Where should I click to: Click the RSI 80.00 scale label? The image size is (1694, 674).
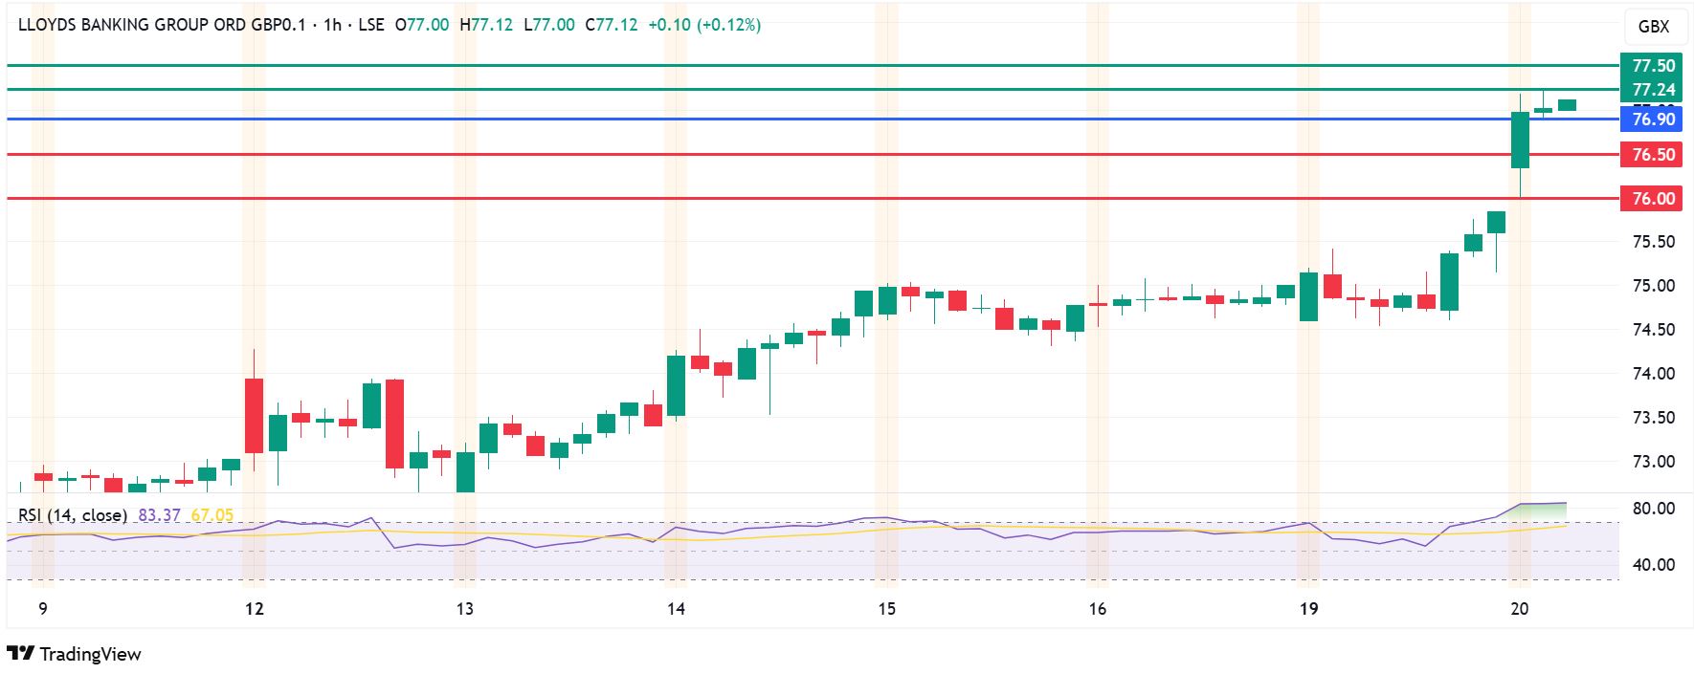click(x=1654, y=509)
